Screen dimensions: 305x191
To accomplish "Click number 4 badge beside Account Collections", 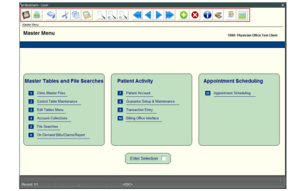I will click(31, 118).
